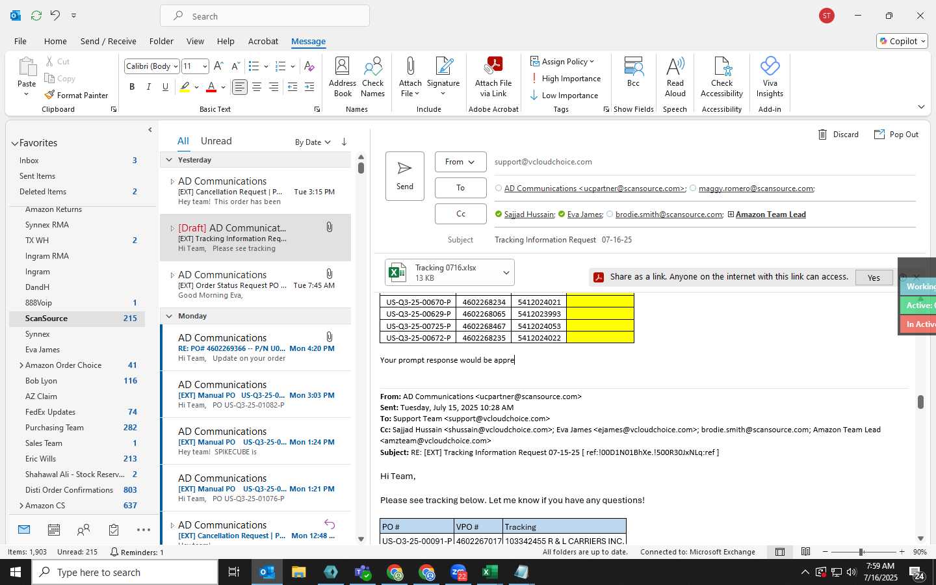Image resolution: width=936 pixels, height=585 pixels.
Task: Toggle Italic text formatting
Action: click(149, 86)
